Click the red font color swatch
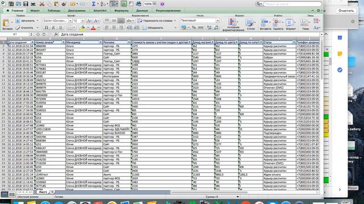 (93, 28)
